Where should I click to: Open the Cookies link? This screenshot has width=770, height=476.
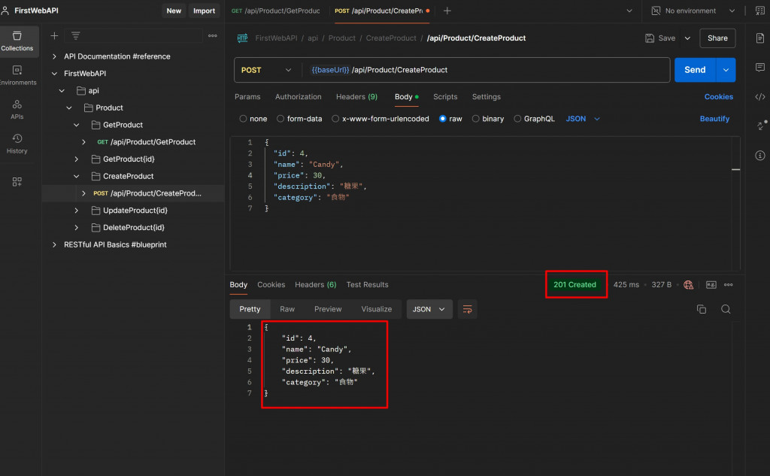point(718,97)
